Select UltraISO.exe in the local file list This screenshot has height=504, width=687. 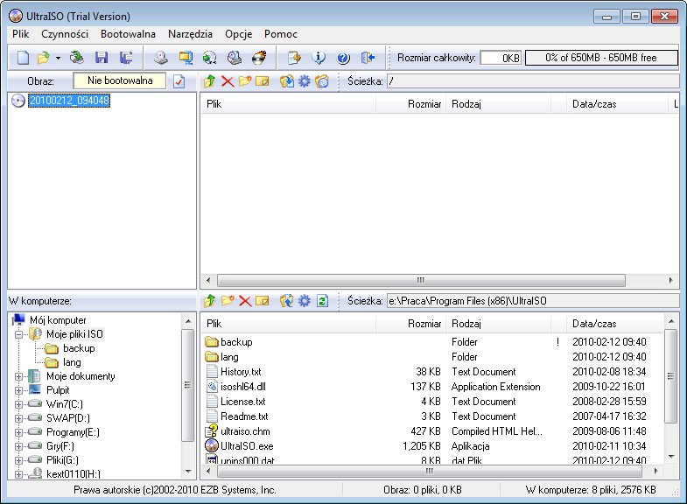point(247,446)
